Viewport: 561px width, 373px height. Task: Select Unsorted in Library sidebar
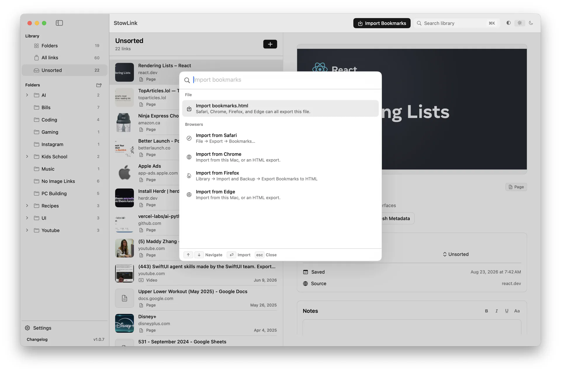(65, 70)
